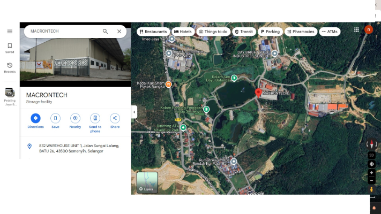Image resolution: width=381 pixels, height=214 pixels.
Task: Search Nearby places around MACRONTECH
Action: click(x=75, y=121)
